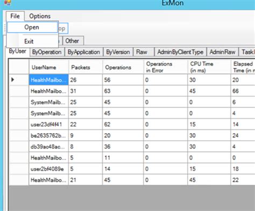Go to the ByVersion tab
255x211 pixels.
coord(118,52)
